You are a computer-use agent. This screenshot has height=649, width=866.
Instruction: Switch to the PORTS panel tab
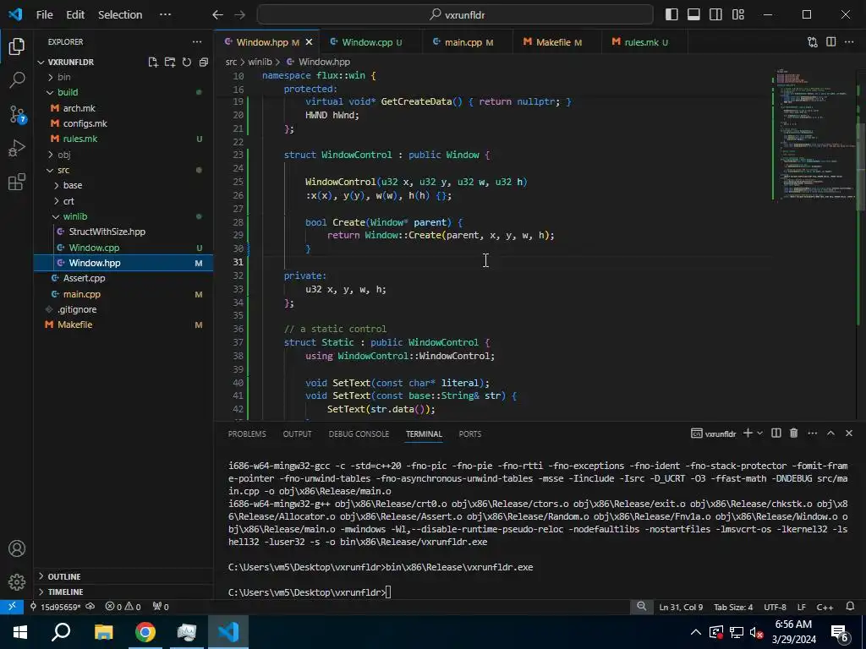click(470, 434)
